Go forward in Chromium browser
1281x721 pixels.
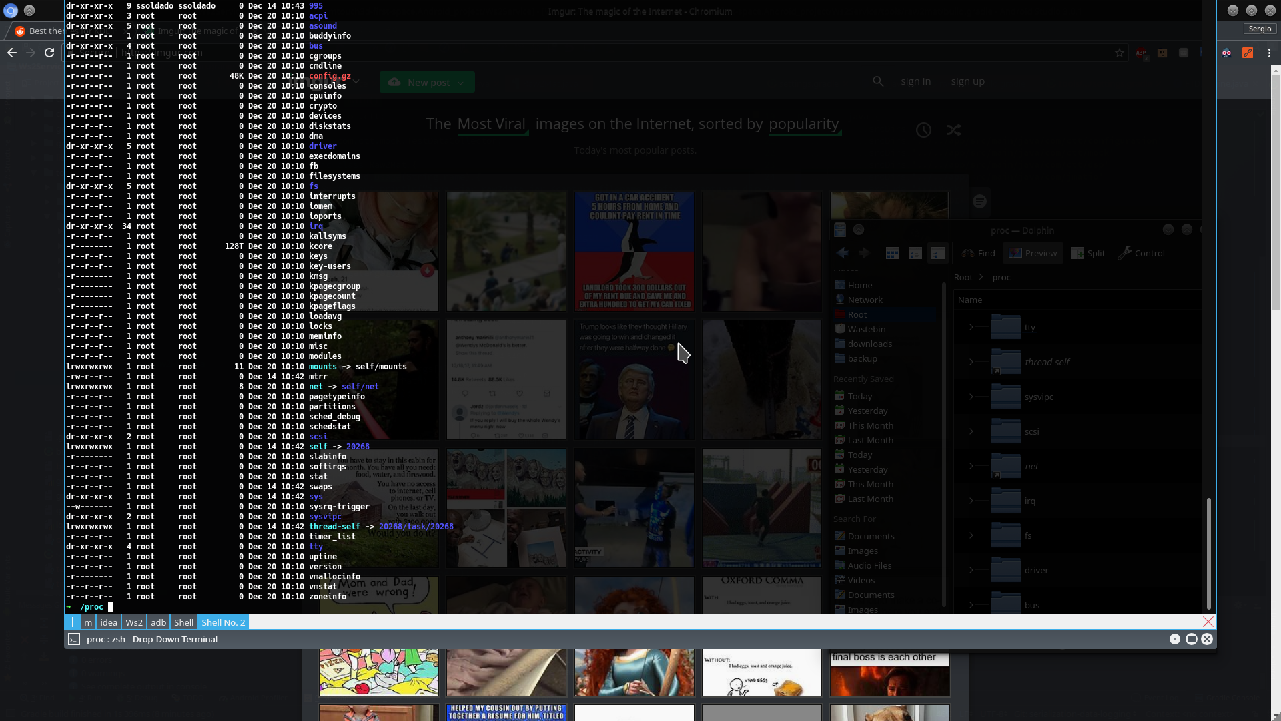[31, 53]
